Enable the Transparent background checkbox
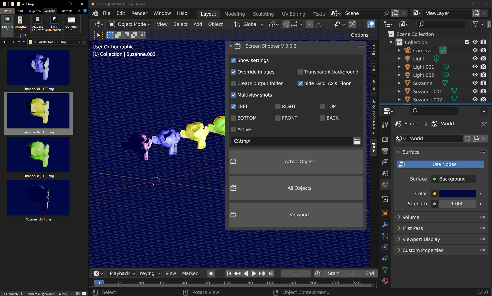Image resolution: width=492 pixels, height=296 pixels. click(300, 72)
